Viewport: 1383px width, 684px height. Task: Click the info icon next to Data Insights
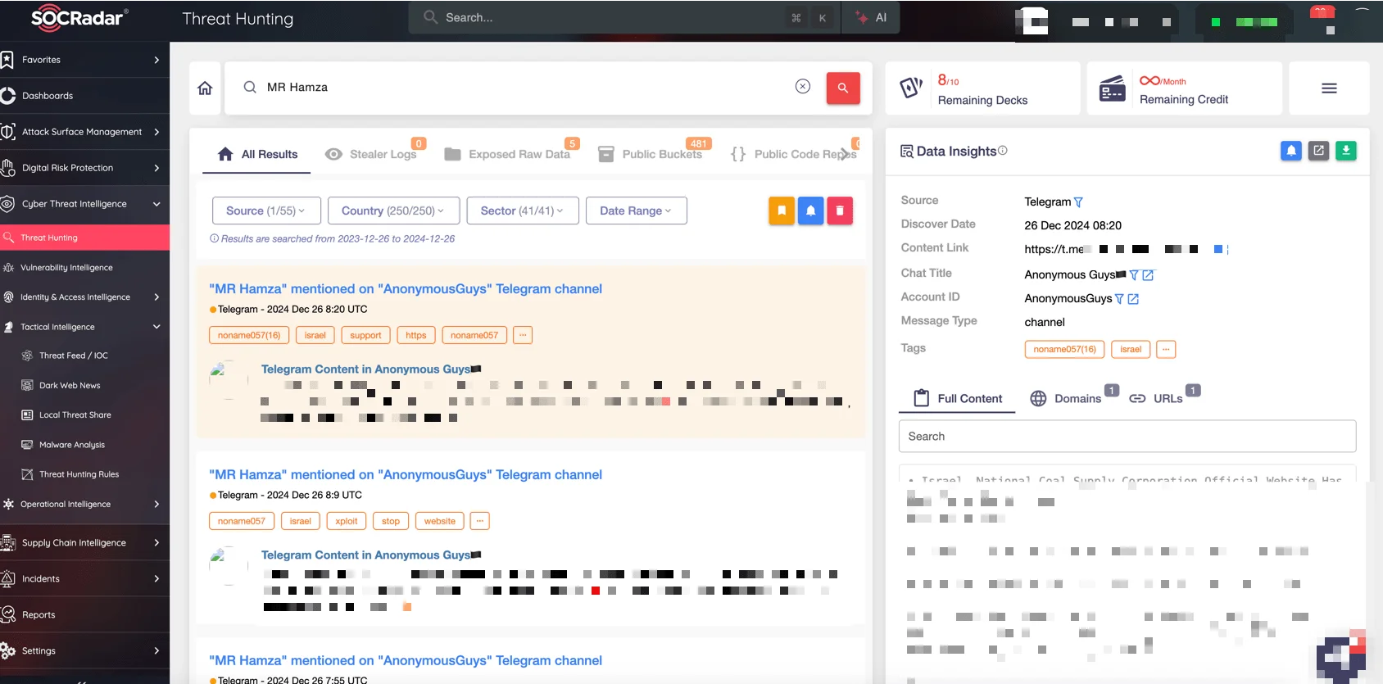click(1003, 151)
